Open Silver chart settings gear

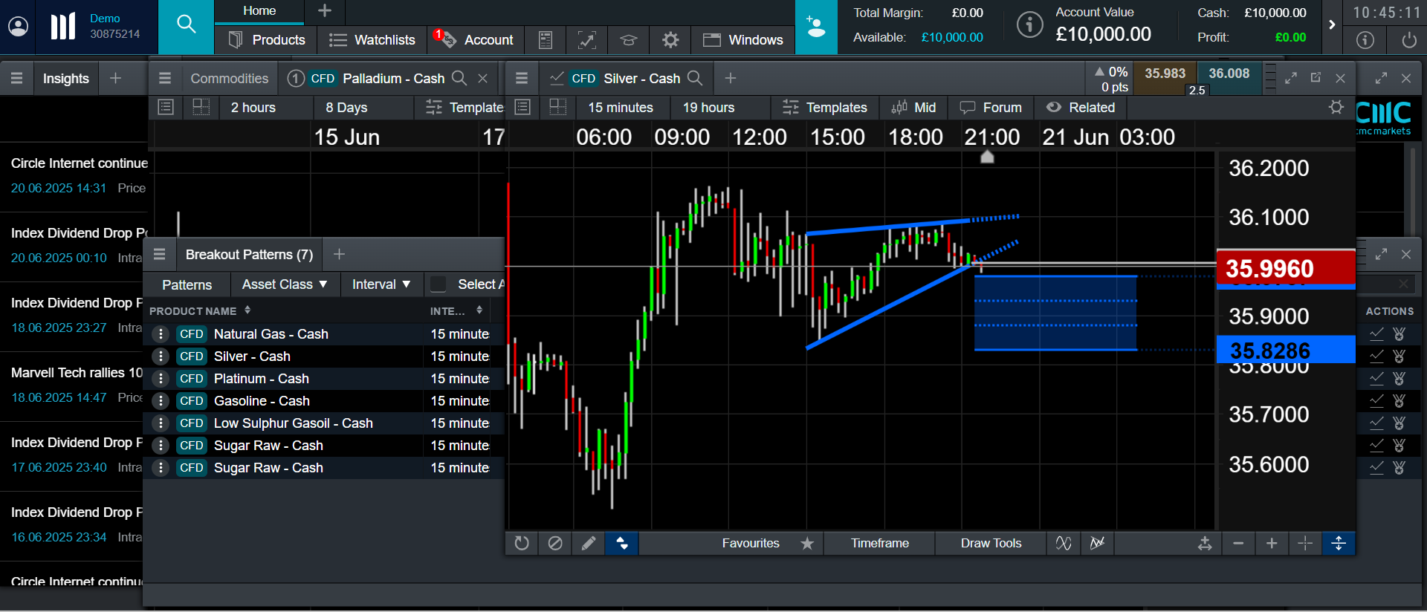(1336, 108)
